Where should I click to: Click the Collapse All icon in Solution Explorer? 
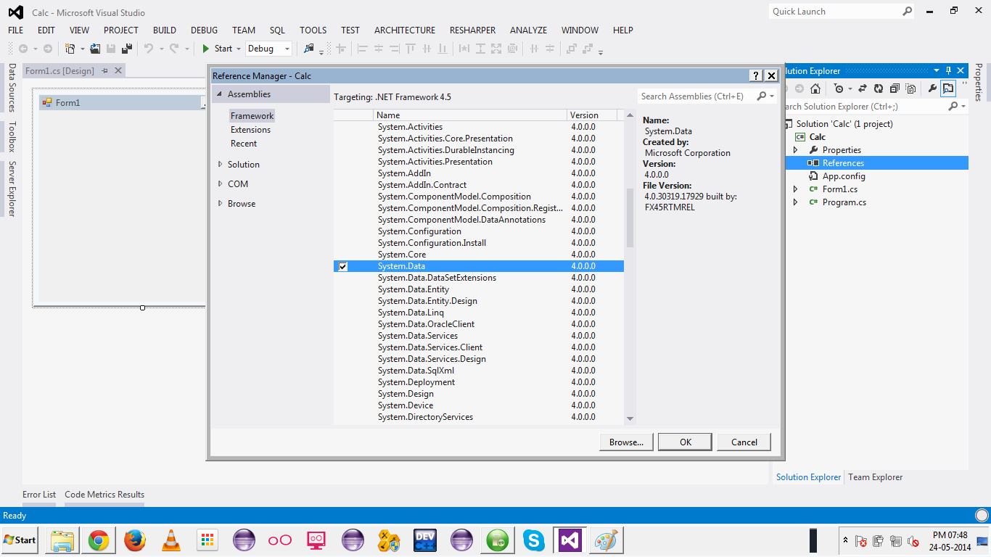(x=894, y=88)
